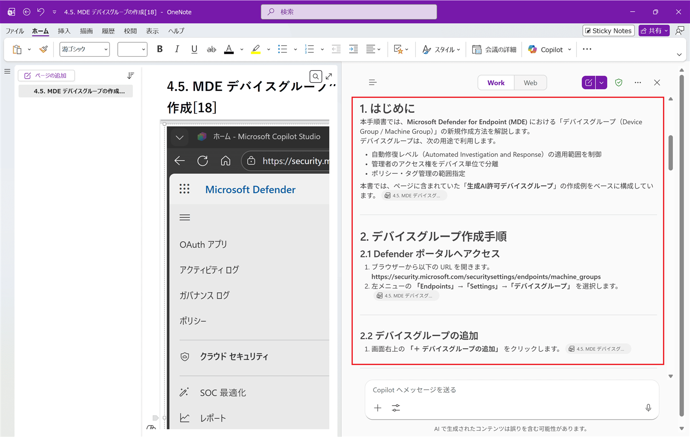
Task: Click the Paste clipboard icon
Action: tap(17, 49)
